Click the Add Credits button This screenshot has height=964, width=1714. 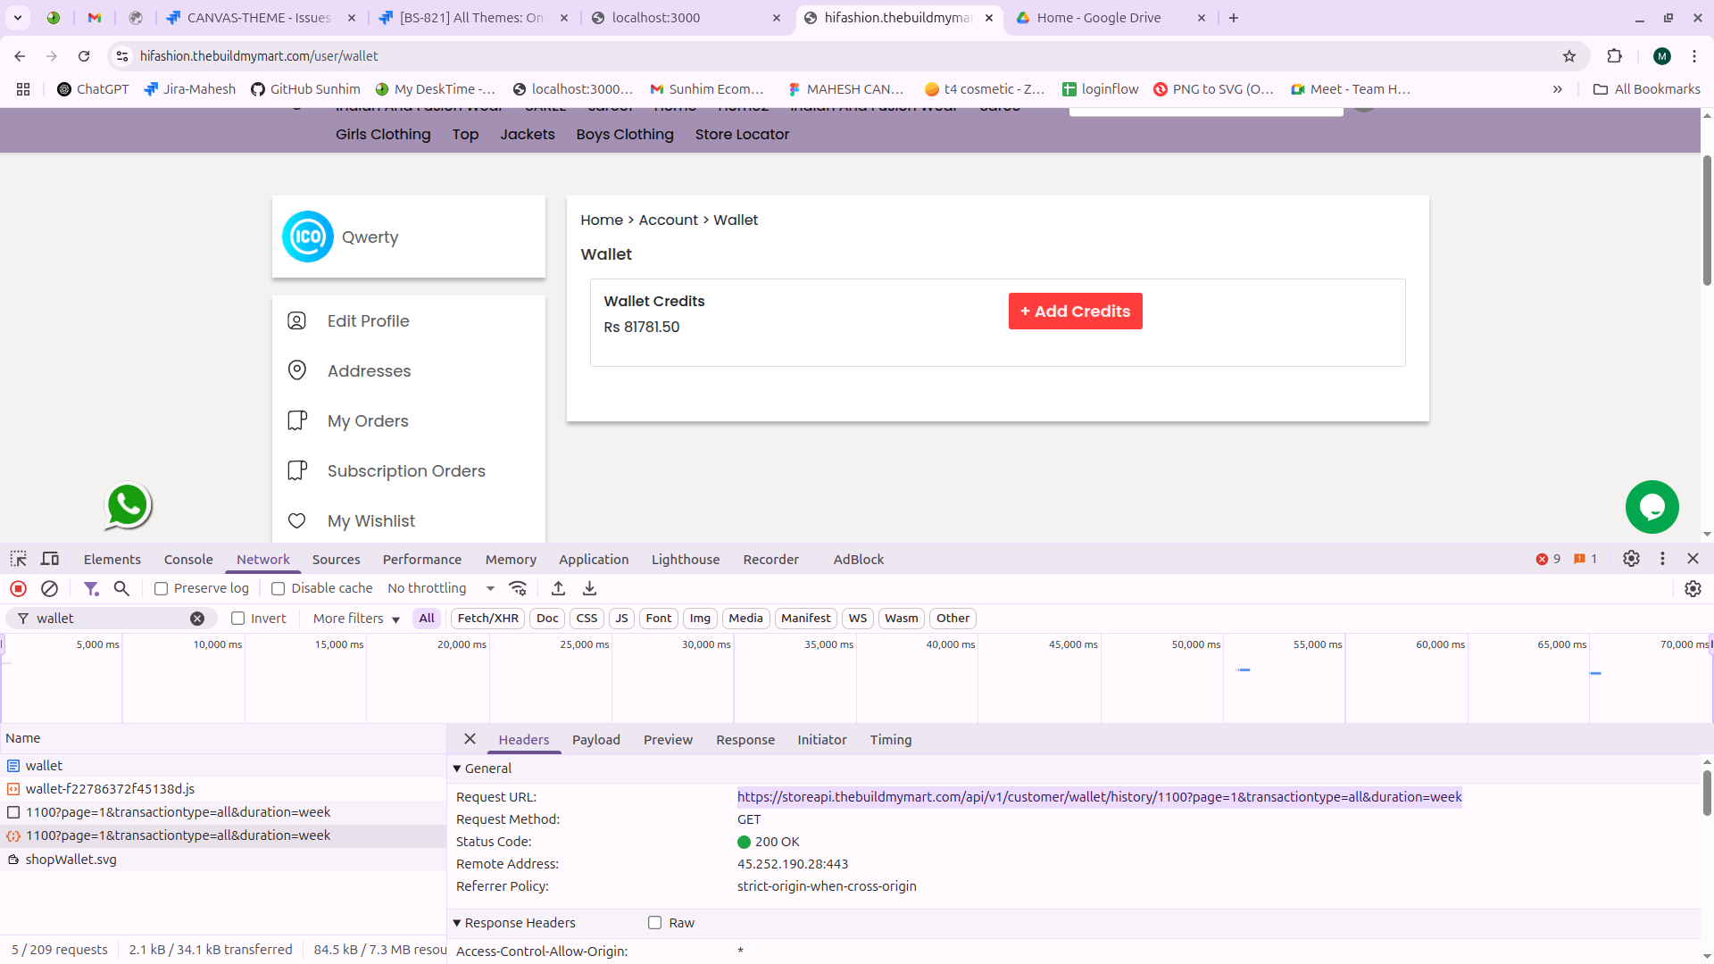click(1075, 312)
